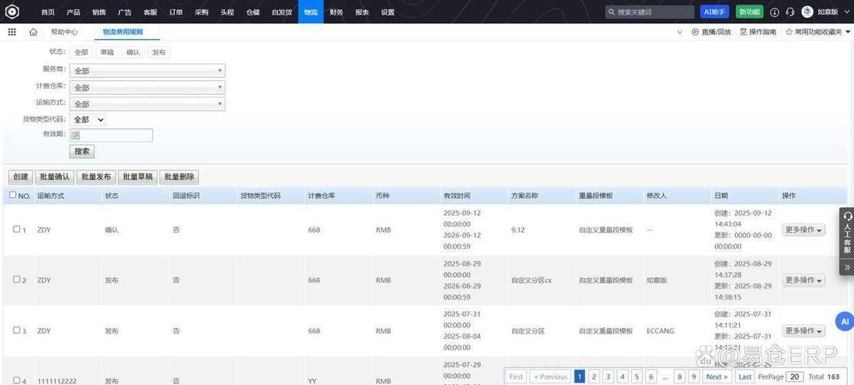Go to page 9
The height and width of the screenshot is (385, 854).
coord(694,377)
